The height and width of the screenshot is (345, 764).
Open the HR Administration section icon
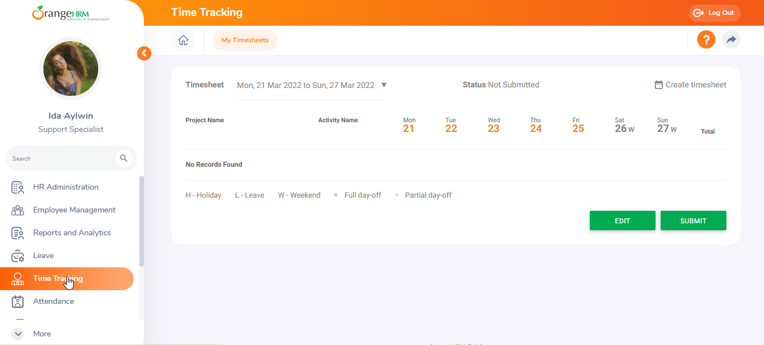pyautogui.click(x=17, y=187)
